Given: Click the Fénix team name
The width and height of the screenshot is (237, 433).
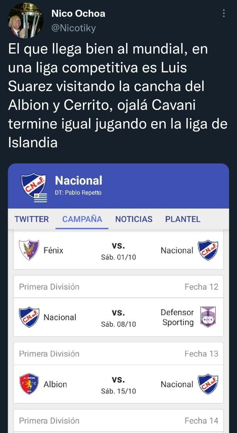Looking at the screenshot, I should [x=53, y=250].
